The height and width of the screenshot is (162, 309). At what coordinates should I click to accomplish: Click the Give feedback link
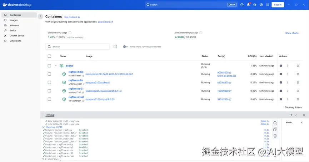coord(72,17)
